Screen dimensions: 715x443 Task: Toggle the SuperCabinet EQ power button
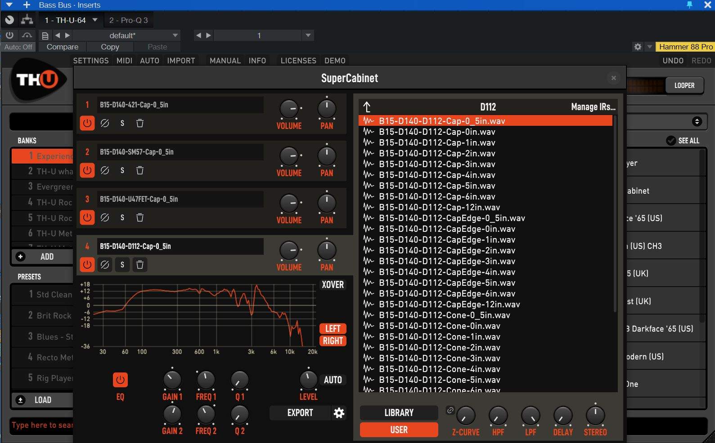pyautogui.click(x=120, y=380)
